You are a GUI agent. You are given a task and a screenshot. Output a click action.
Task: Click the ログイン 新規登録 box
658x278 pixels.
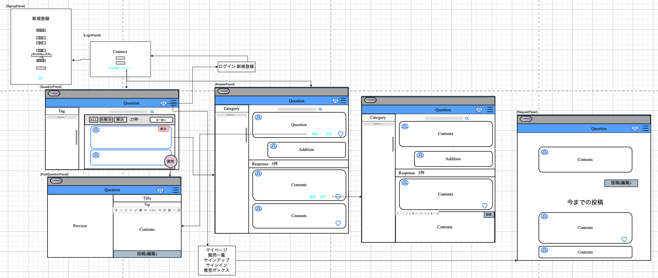[236, 67]
